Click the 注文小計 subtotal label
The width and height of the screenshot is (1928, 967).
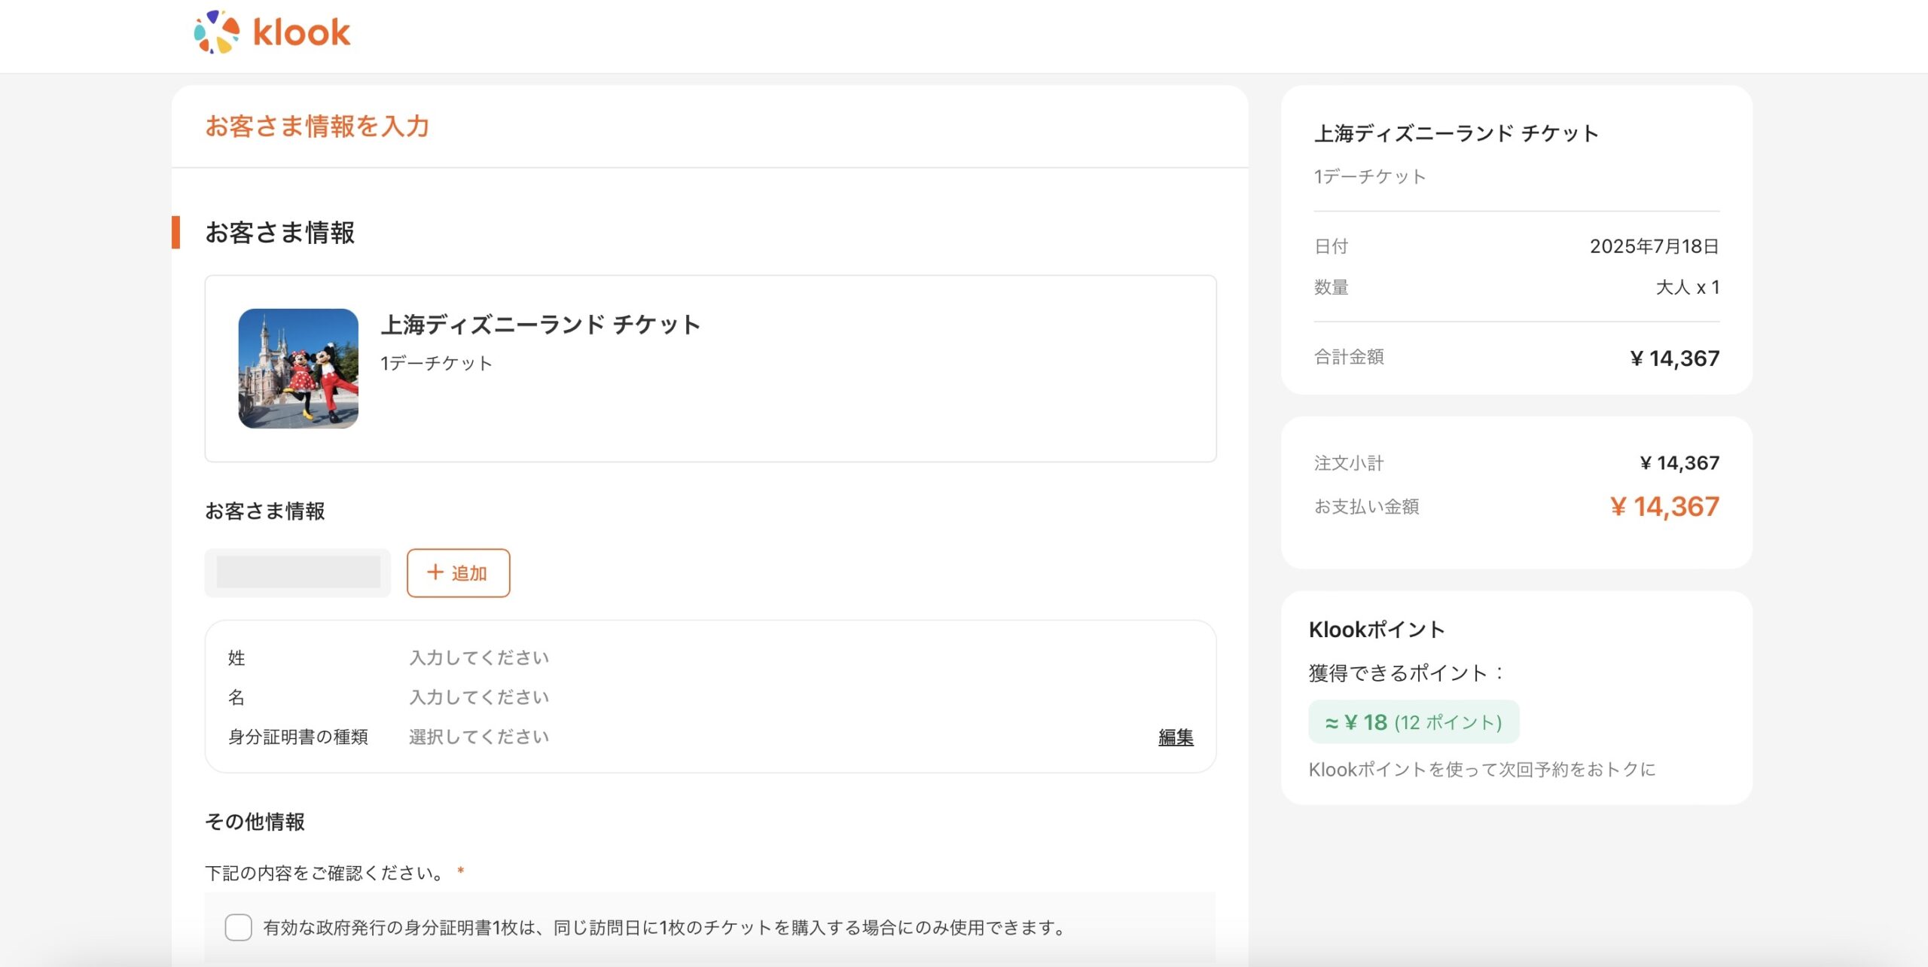1349,463
